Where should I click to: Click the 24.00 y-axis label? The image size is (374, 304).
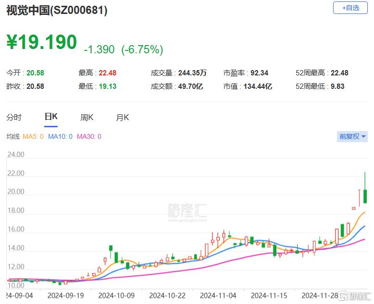click(x=16, y=155)
